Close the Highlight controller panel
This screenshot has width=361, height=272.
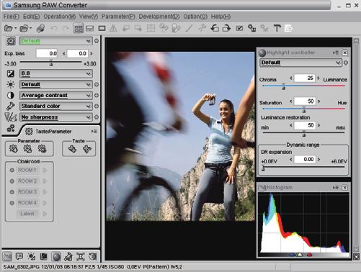[x=344, y=53]
